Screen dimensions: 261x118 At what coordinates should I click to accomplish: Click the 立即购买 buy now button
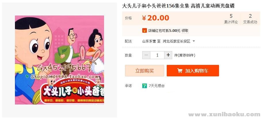click(x=145, y=71)
